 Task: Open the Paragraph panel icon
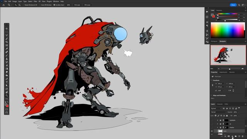[x=207, y=25]
